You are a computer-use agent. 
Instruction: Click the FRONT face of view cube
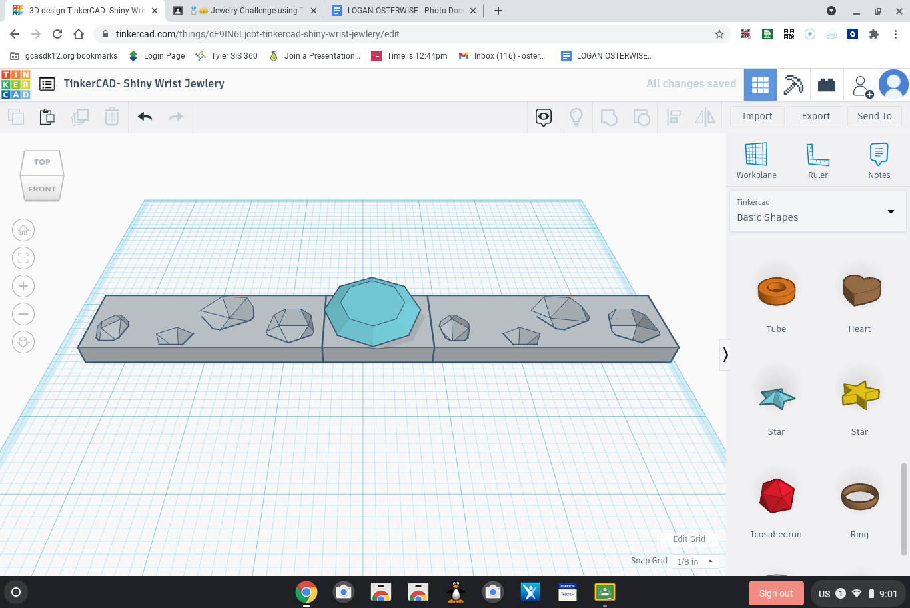click(x=42, y=189)
